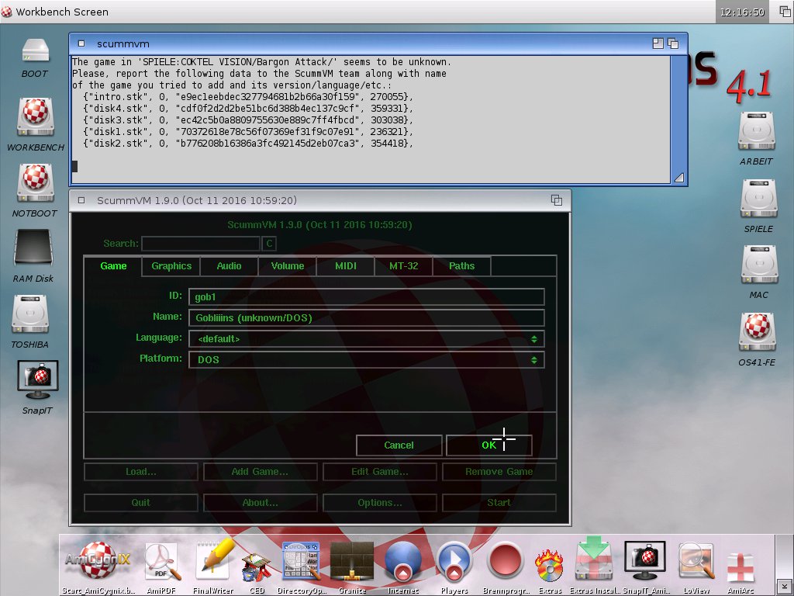794x596 pixels.
Task: Open the Brennprogramme dock icon
Action: click(506, 562)
